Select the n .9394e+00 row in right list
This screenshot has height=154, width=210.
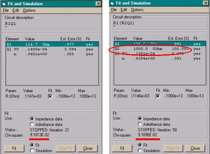(x=160, y=58)
